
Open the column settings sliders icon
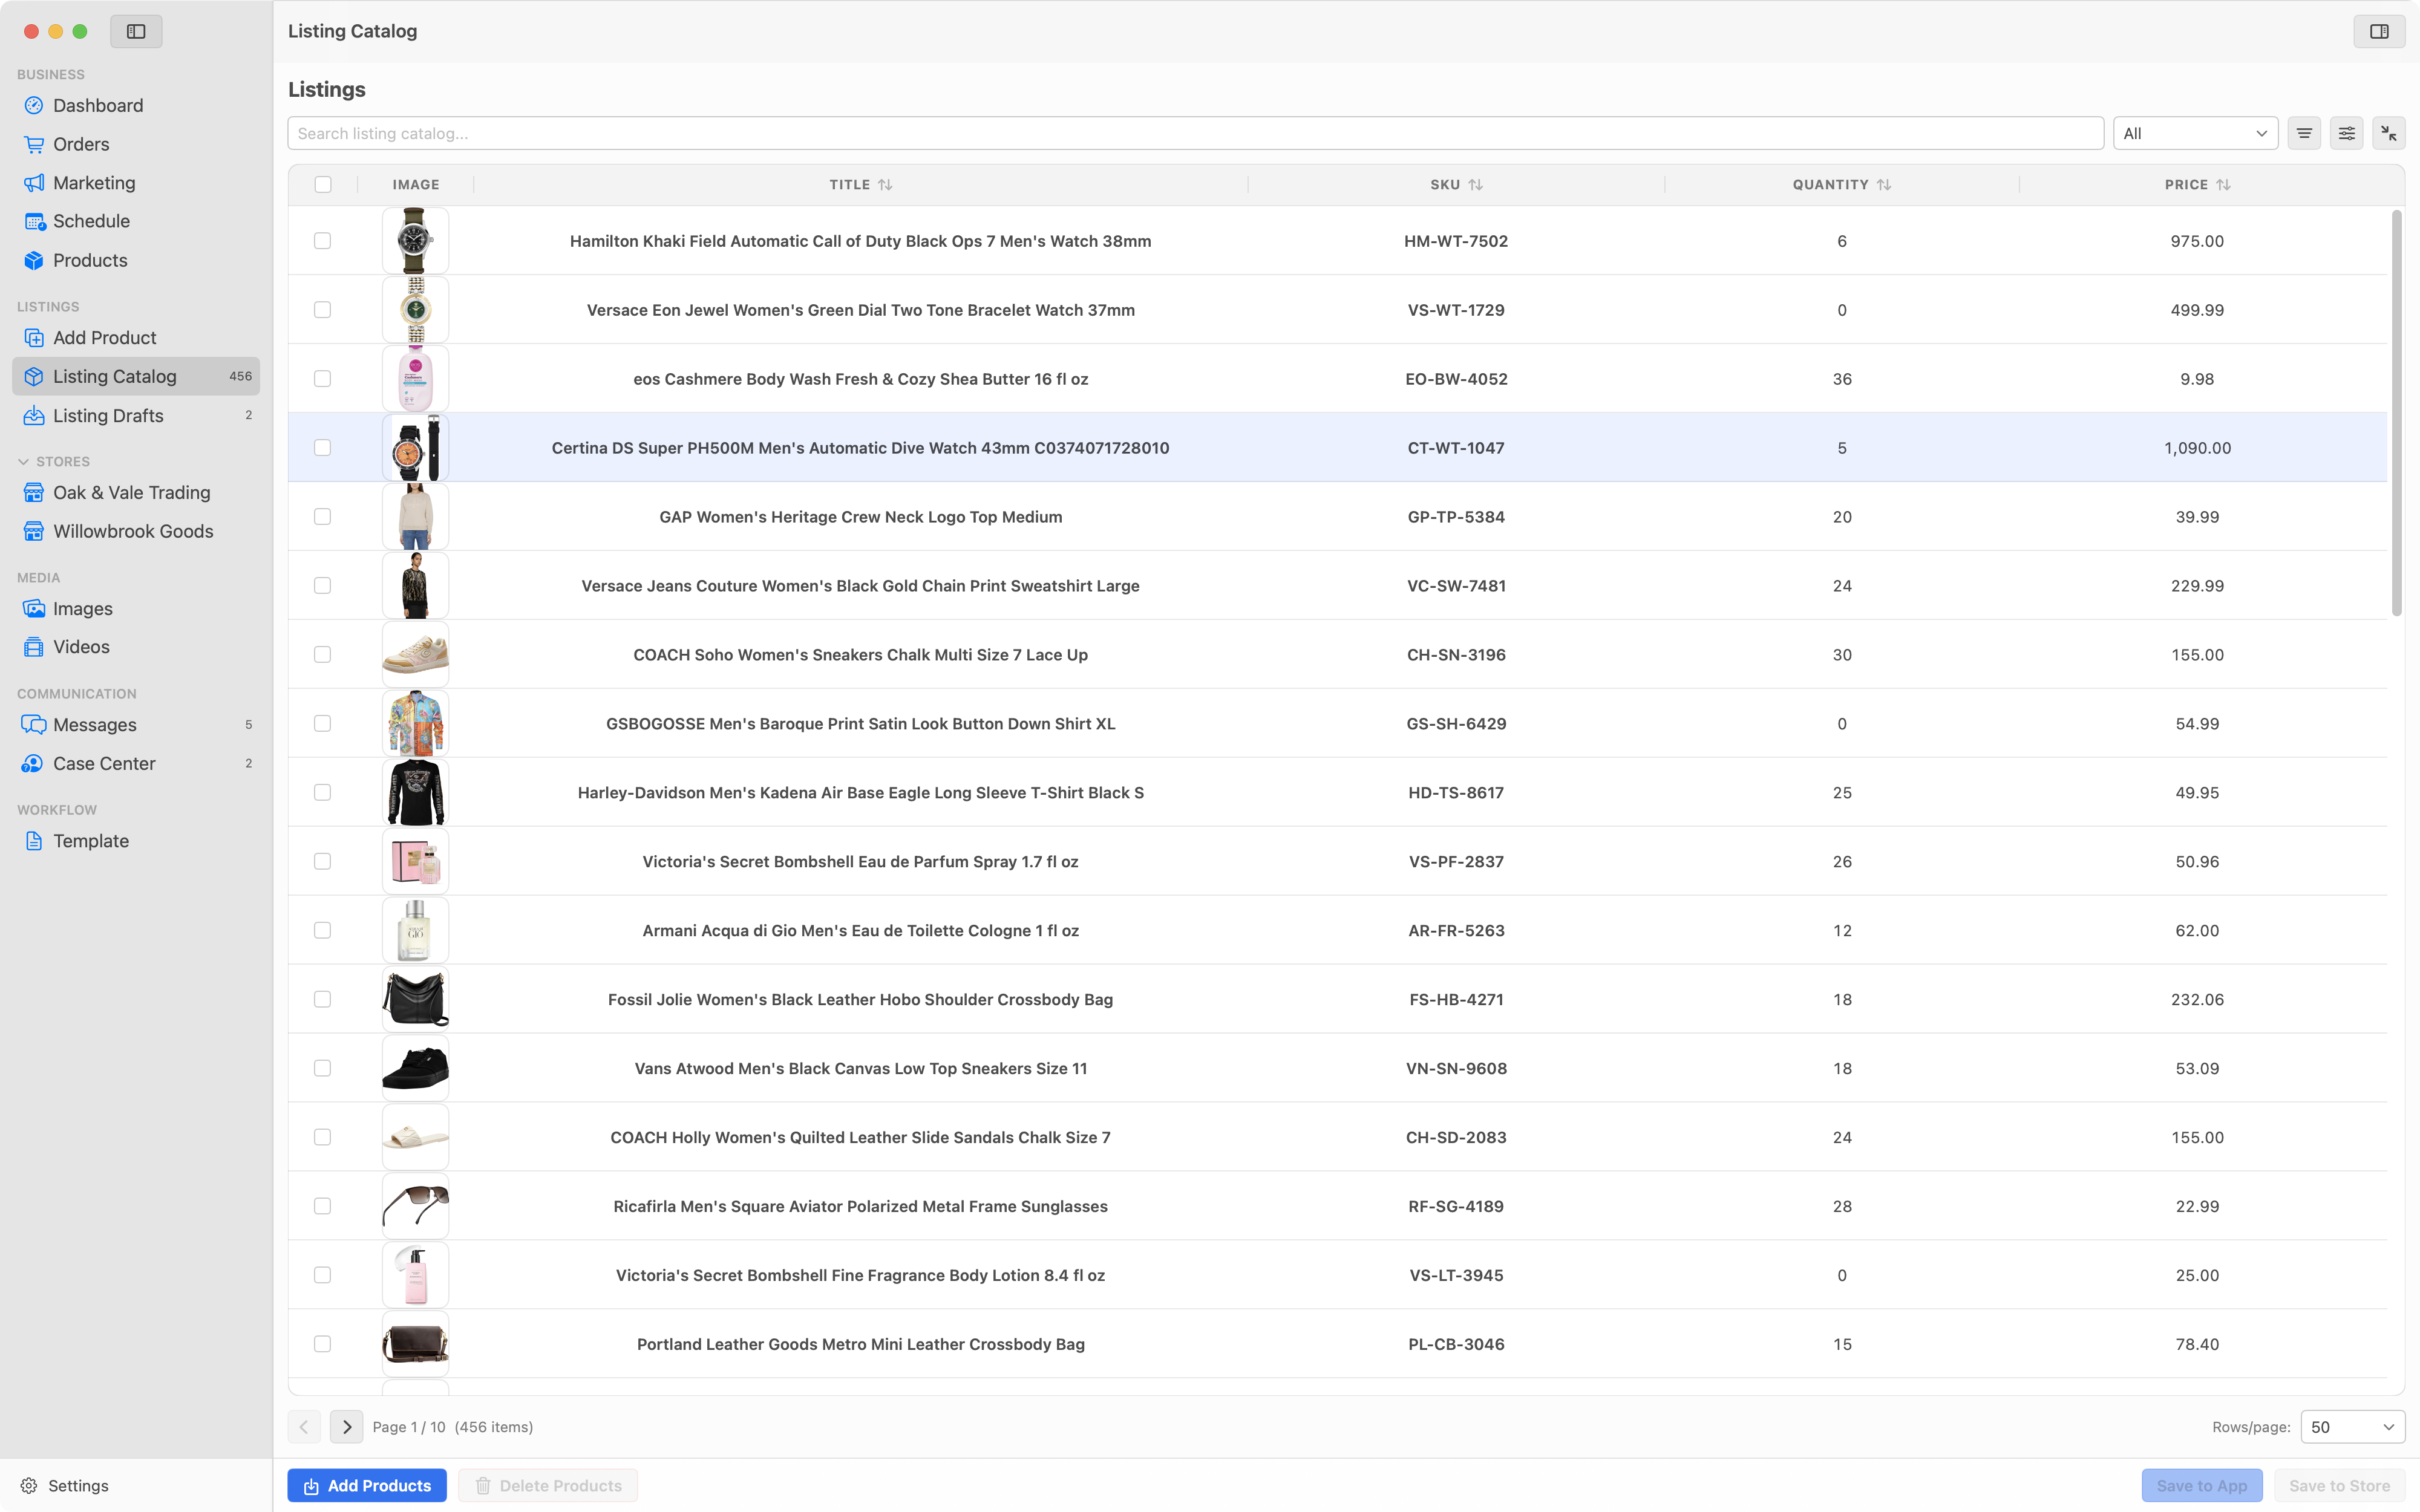(2346, 133)
